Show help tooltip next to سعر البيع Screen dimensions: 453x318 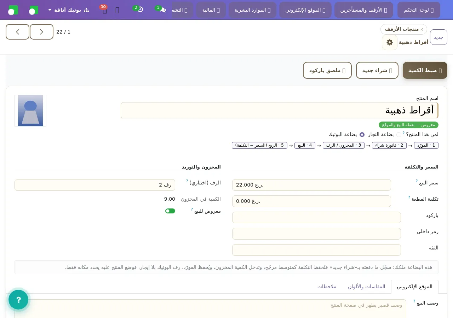pyautogui.click(x=417, y=181)
